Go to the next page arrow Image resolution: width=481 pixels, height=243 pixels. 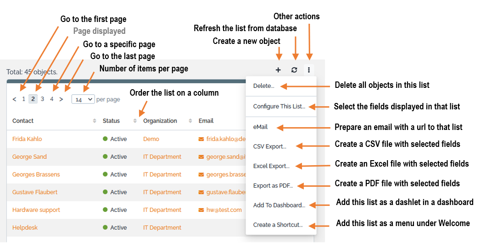[61, 99]
